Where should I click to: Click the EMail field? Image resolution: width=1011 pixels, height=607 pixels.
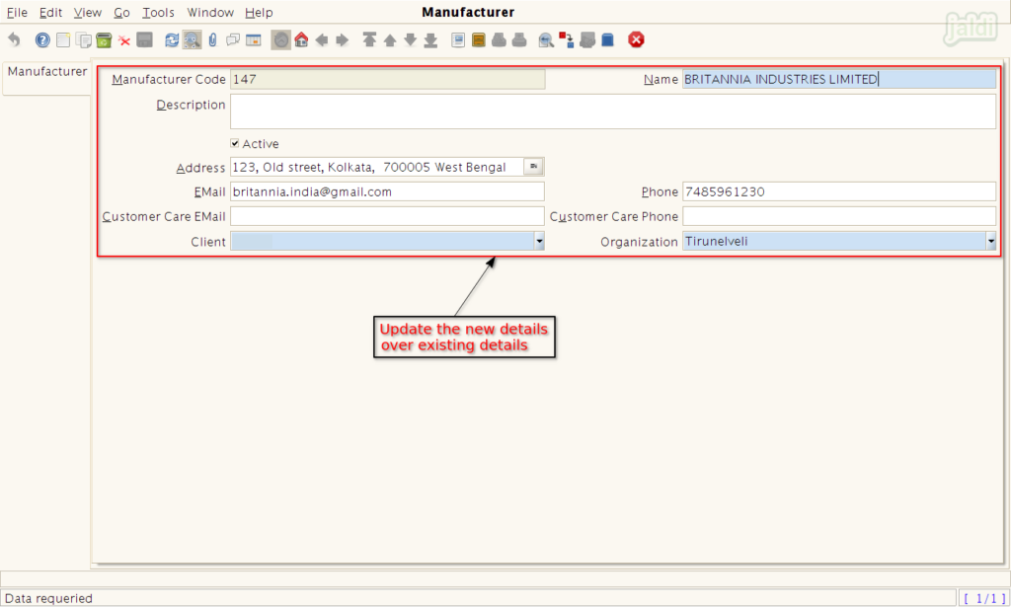pyautogui.click(x=387, y=192)
